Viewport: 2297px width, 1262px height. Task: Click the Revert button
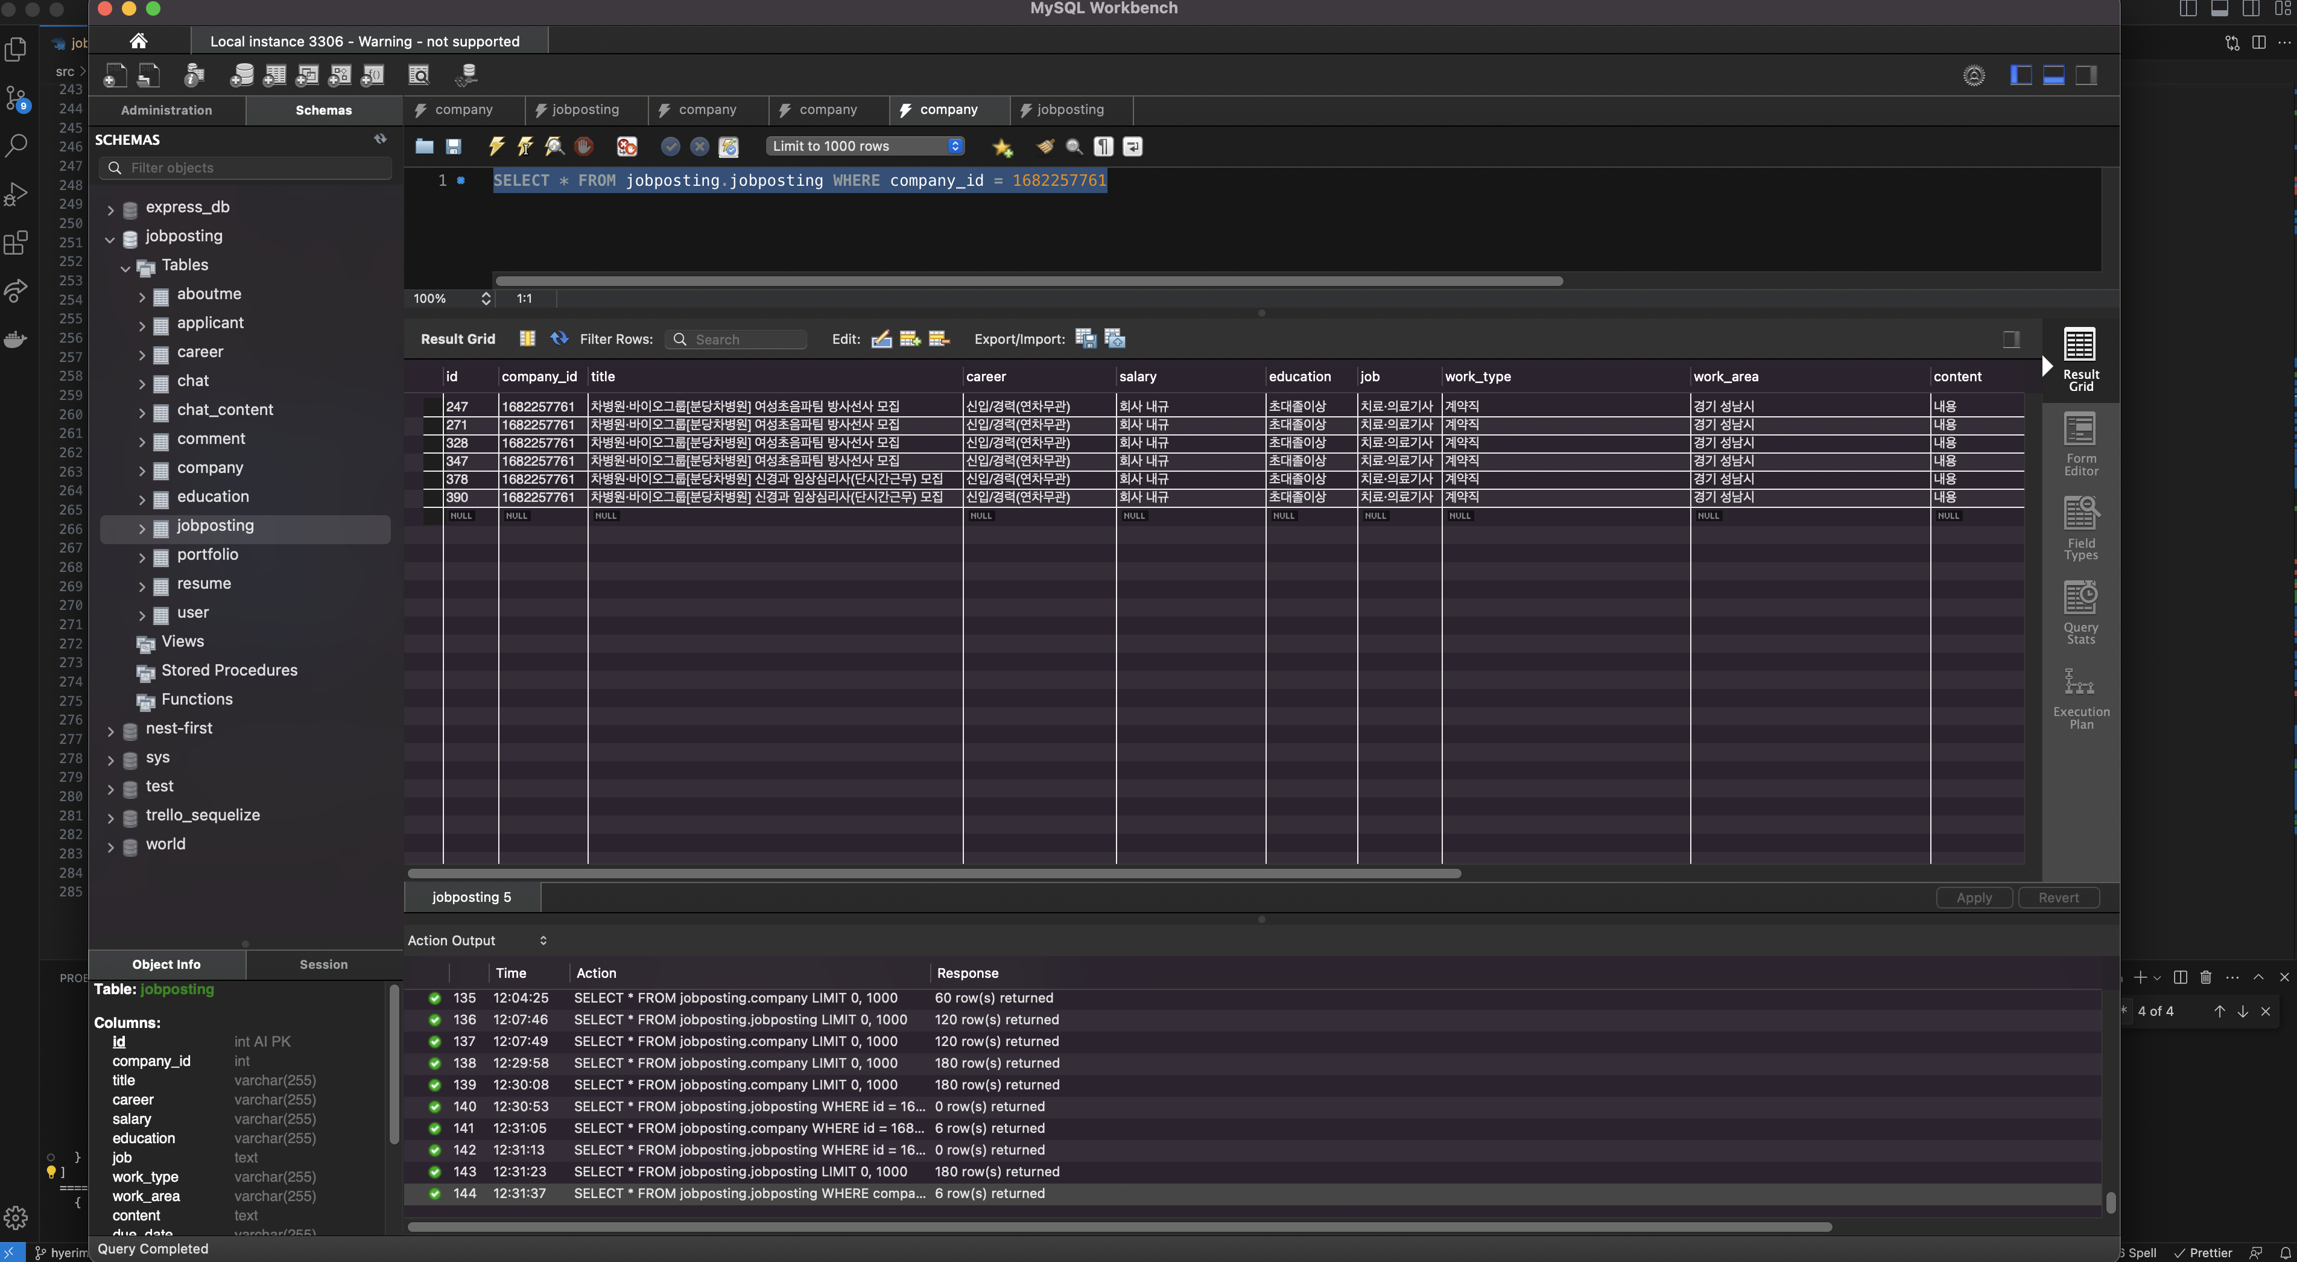pos(2058,898)
